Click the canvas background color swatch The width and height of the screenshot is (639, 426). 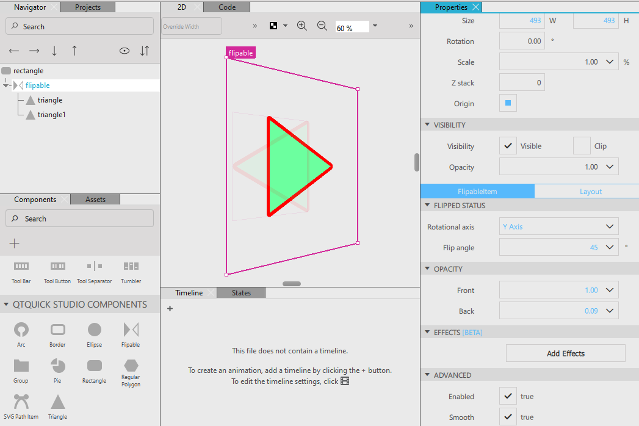[273, 26]
